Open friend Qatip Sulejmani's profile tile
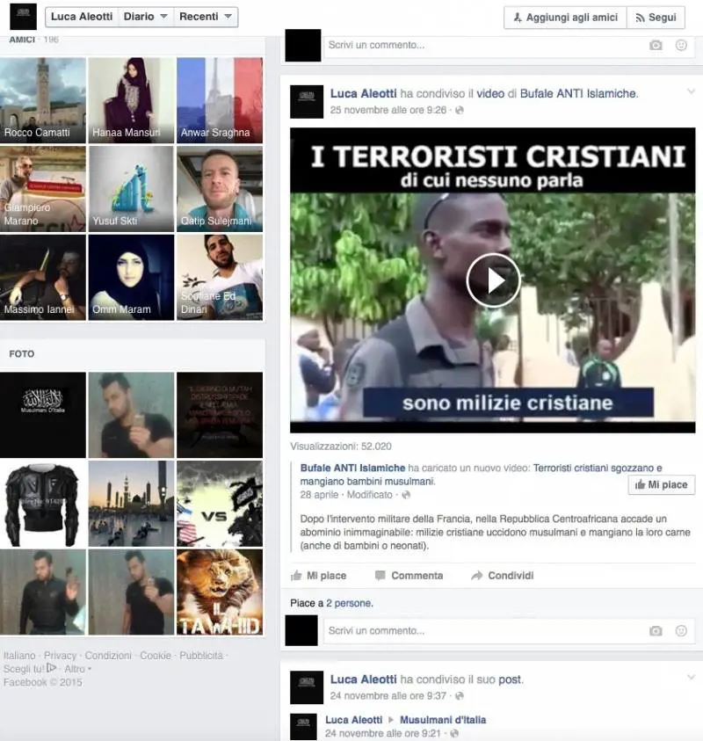Image resolution: width=703 pixels, height=741 pixels. (x=220, y=189)
